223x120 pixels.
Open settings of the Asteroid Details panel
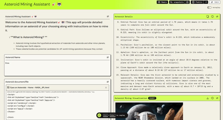click(217, 17)
